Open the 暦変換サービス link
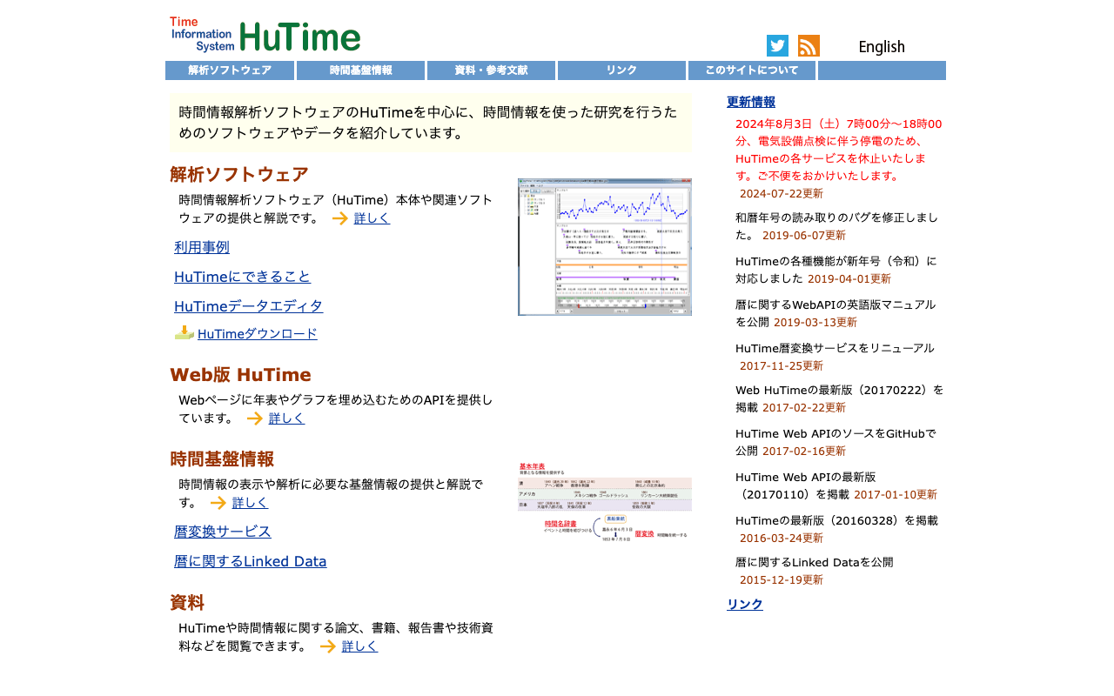The width and height of the screenshot is (1114, 696). tap(222, 532)
